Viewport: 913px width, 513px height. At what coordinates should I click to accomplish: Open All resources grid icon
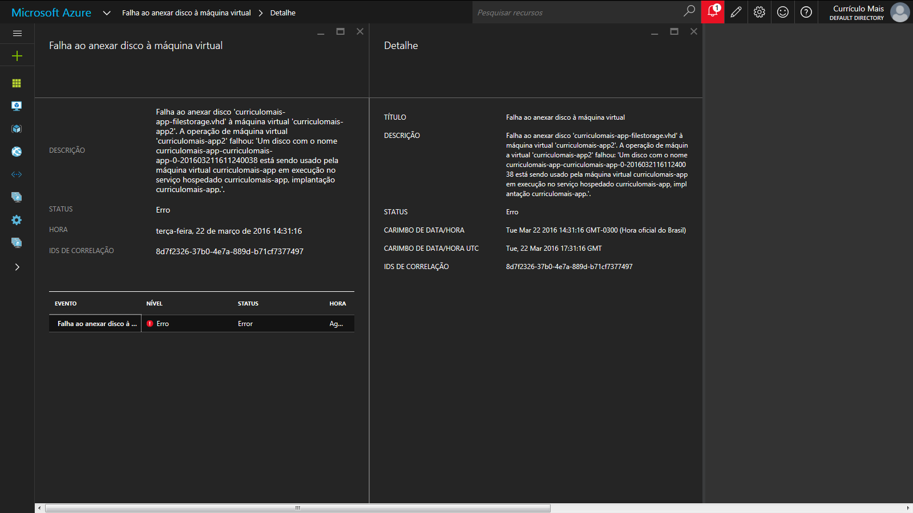tap(17, 83)
